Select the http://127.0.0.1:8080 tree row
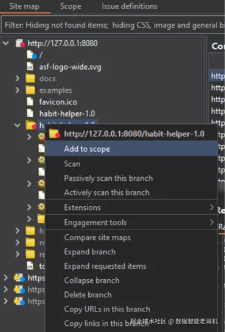Image resolution: width=225 pixels, height=332 pixels. coord(63,44)
